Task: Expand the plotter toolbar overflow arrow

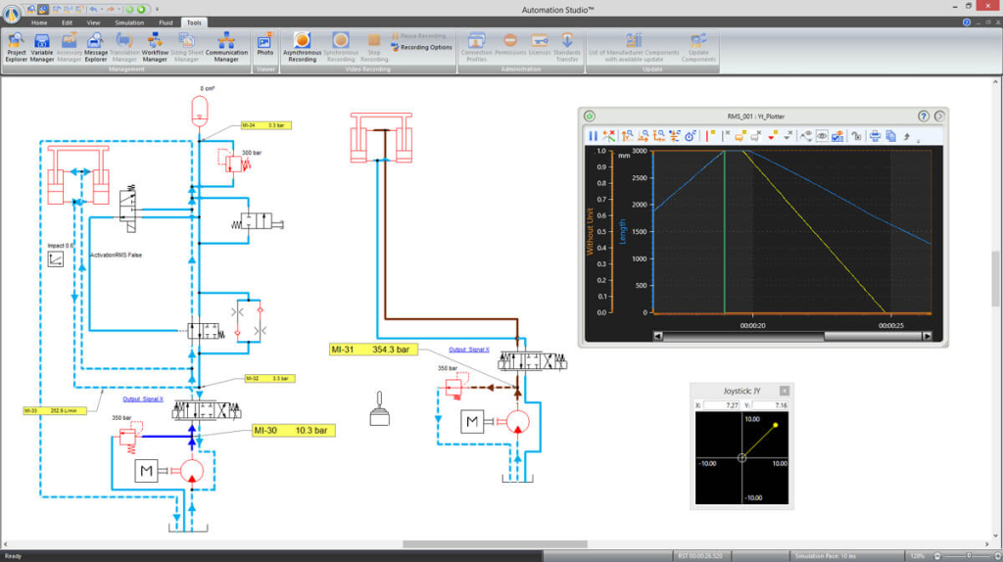Action: (918, 140)
